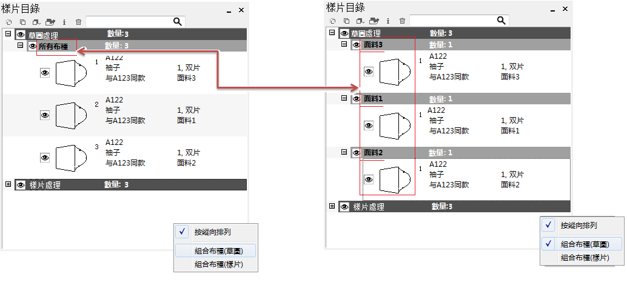Click the open folder icon in left panel

tap(52, 22)
